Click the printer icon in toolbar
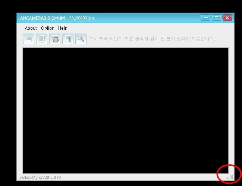The width and height of the screenshot is (242, 186). pos(55,39)
